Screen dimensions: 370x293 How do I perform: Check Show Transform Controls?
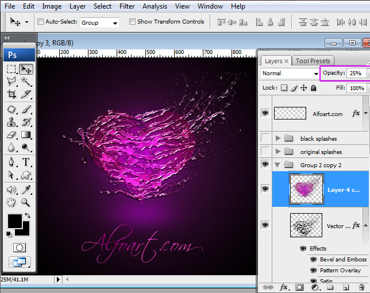pyautogui.click(x=133, y=22)
